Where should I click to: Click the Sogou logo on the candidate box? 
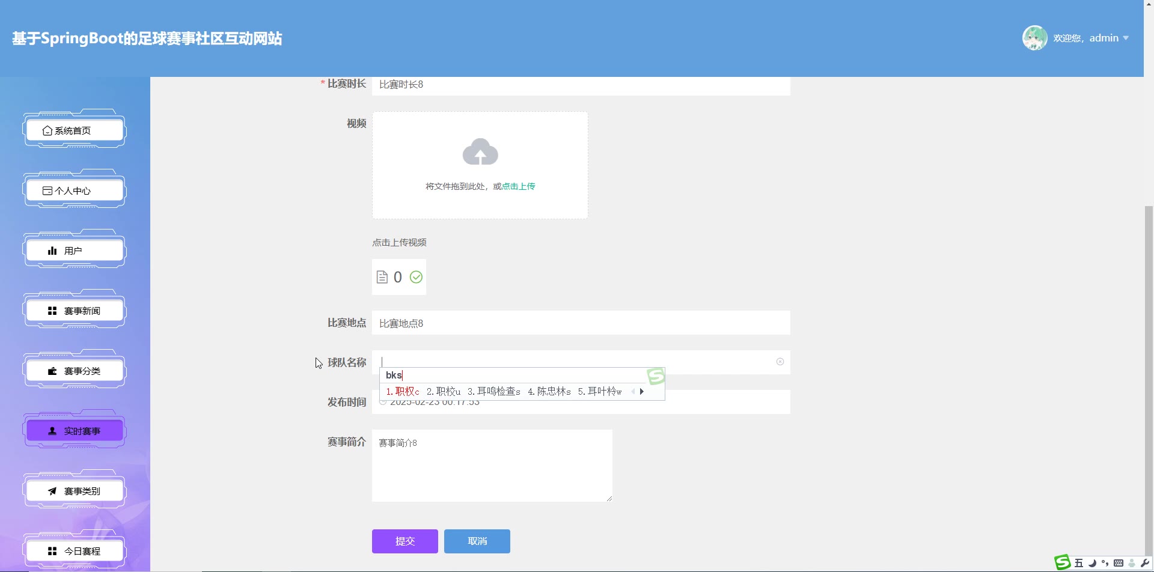pyautogui.click(x=656, y=376)
